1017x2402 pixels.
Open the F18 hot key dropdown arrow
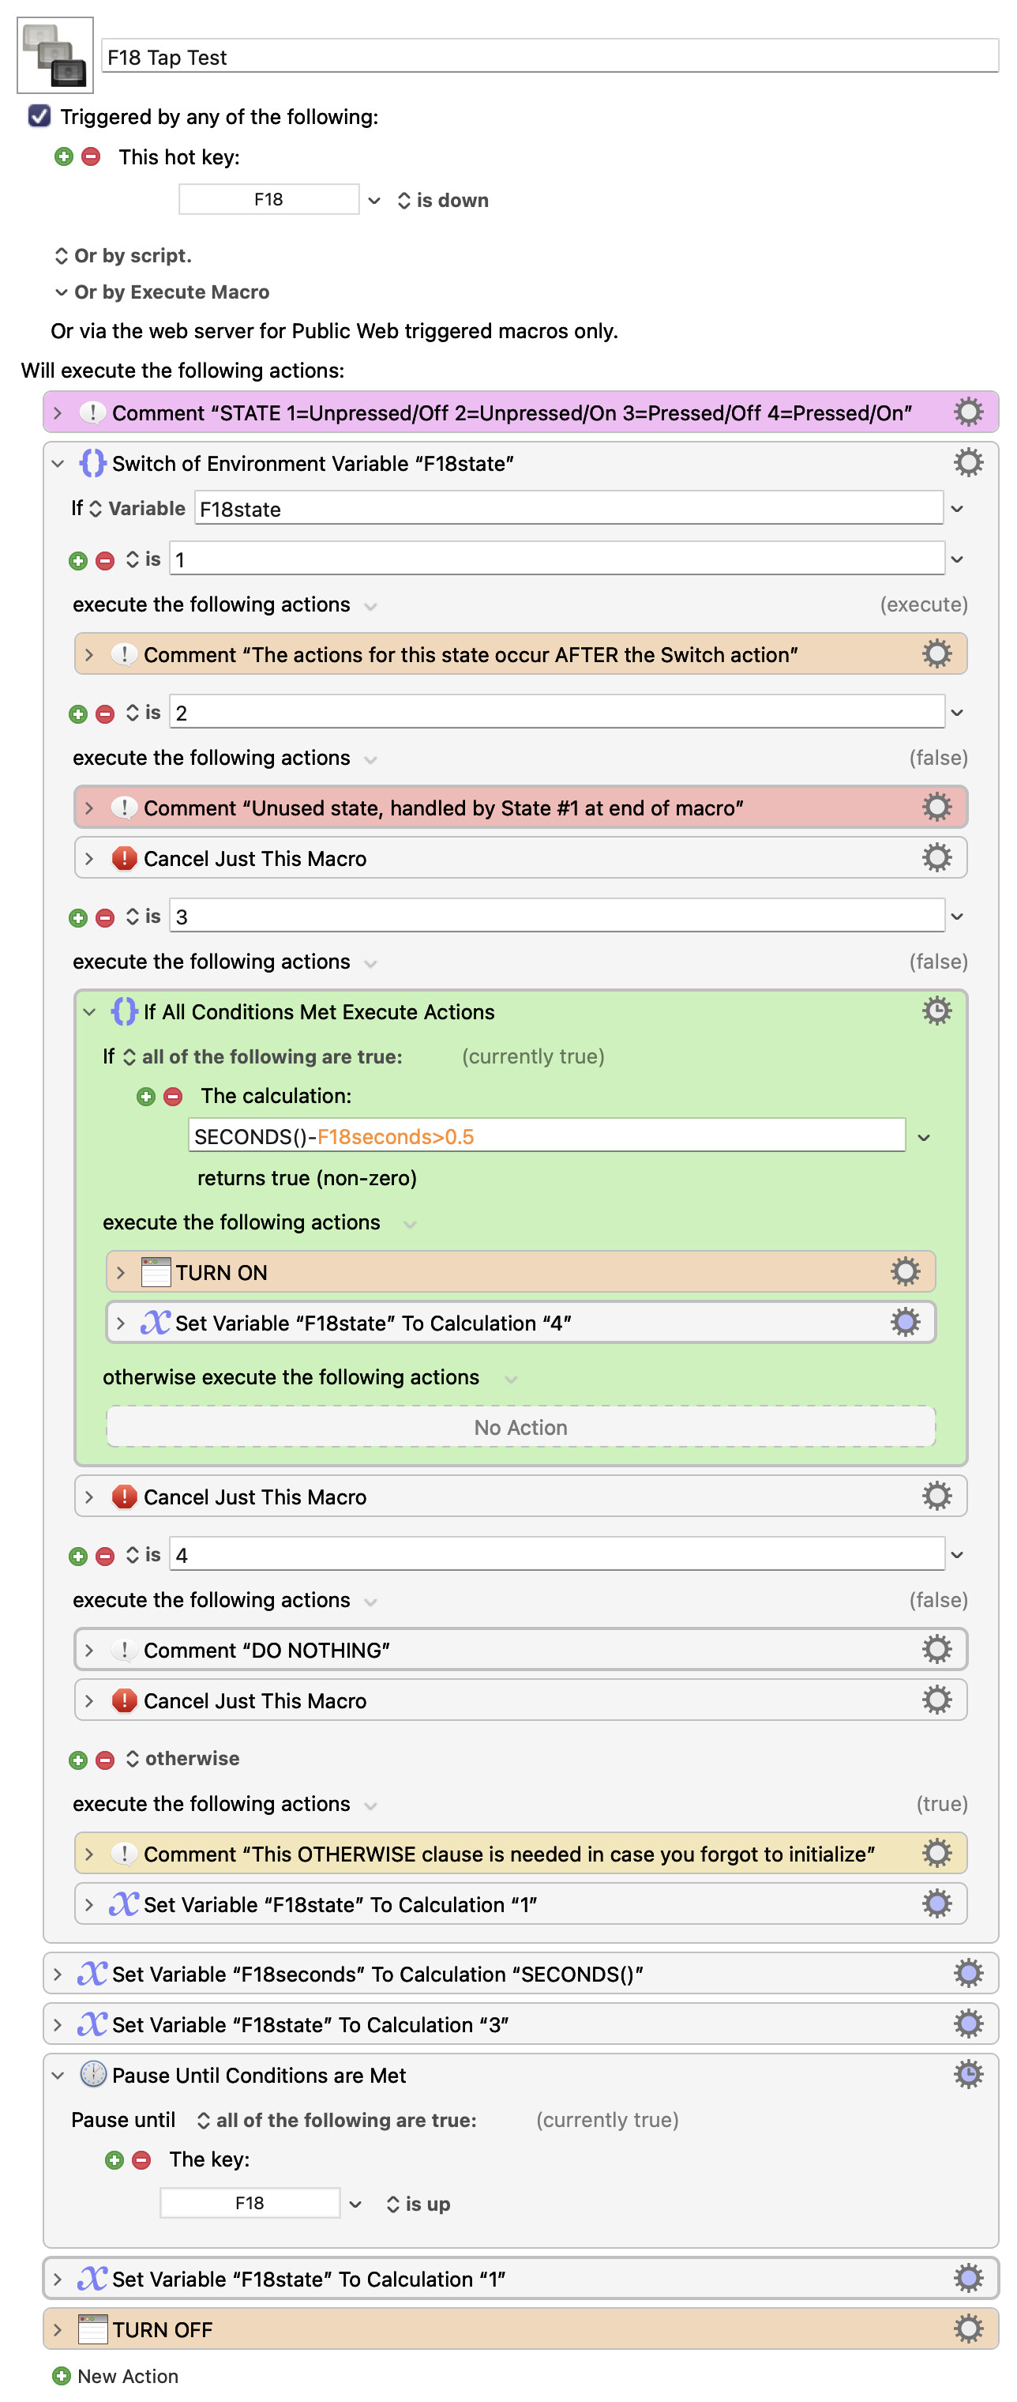[373, 201]
